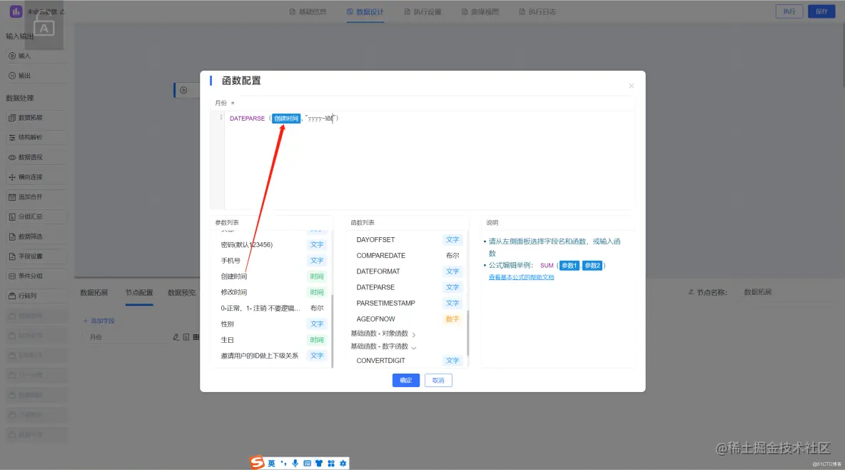Image resolution: width=845 pixels, height=470 pixels.
Task: Click the 创建时间 tag in formula editor
Action: [286, 119]
